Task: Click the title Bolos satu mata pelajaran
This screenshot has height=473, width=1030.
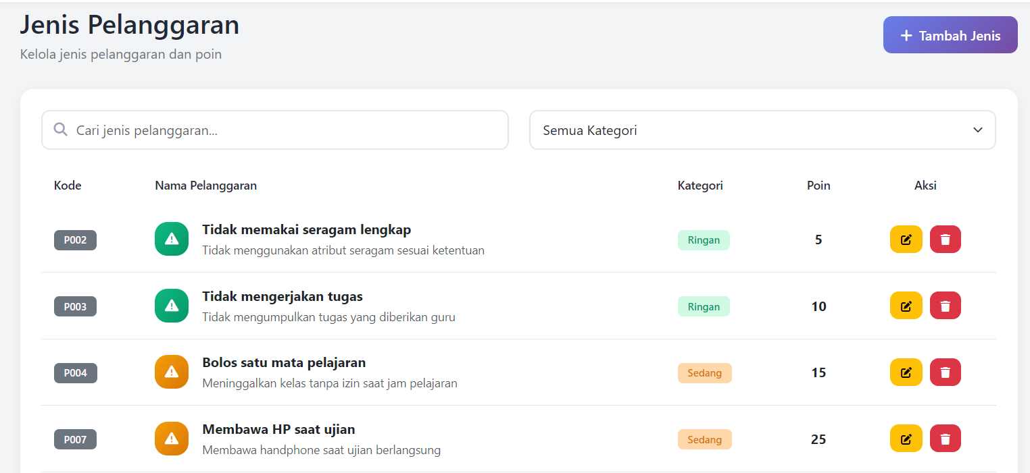Action: point(284,362)
